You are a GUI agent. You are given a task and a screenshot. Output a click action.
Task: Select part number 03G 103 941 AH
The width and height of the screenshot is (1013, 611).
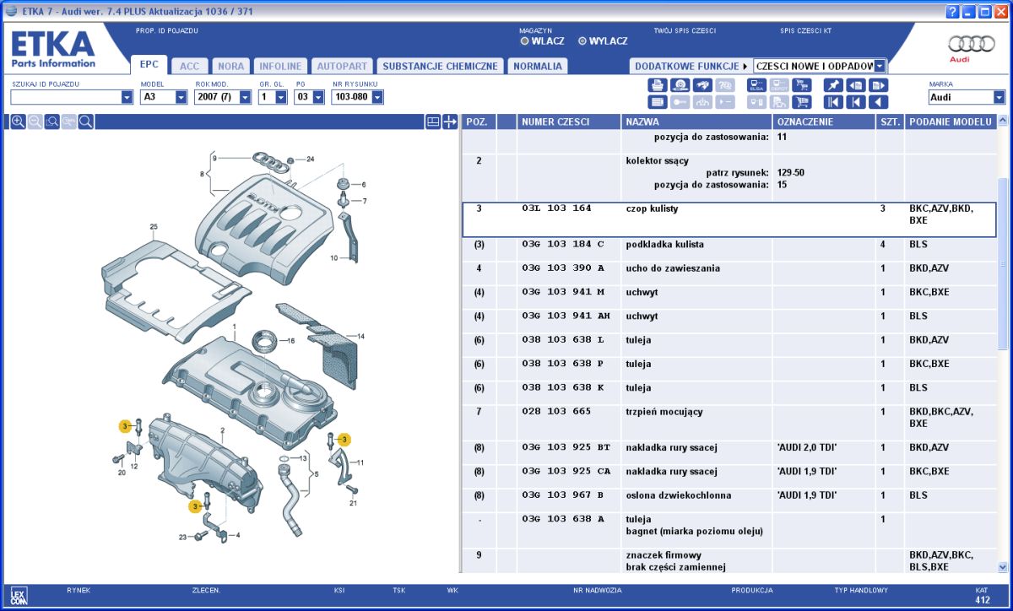[x=566, y=316]
